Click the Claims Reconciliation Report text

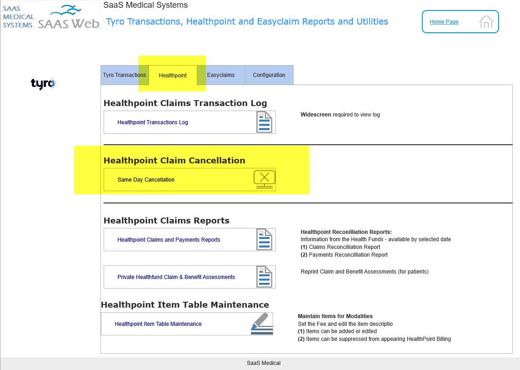pyautogui.click(x=340, y=247)
